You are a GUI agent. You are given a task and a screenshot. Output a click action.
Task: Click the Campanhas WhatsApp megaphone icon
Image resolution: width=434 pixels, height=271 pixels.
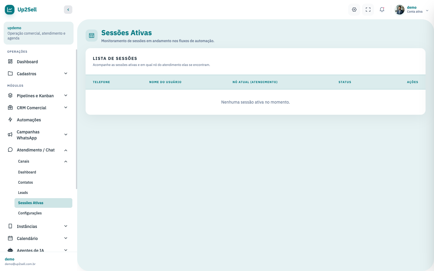[10, 135]
